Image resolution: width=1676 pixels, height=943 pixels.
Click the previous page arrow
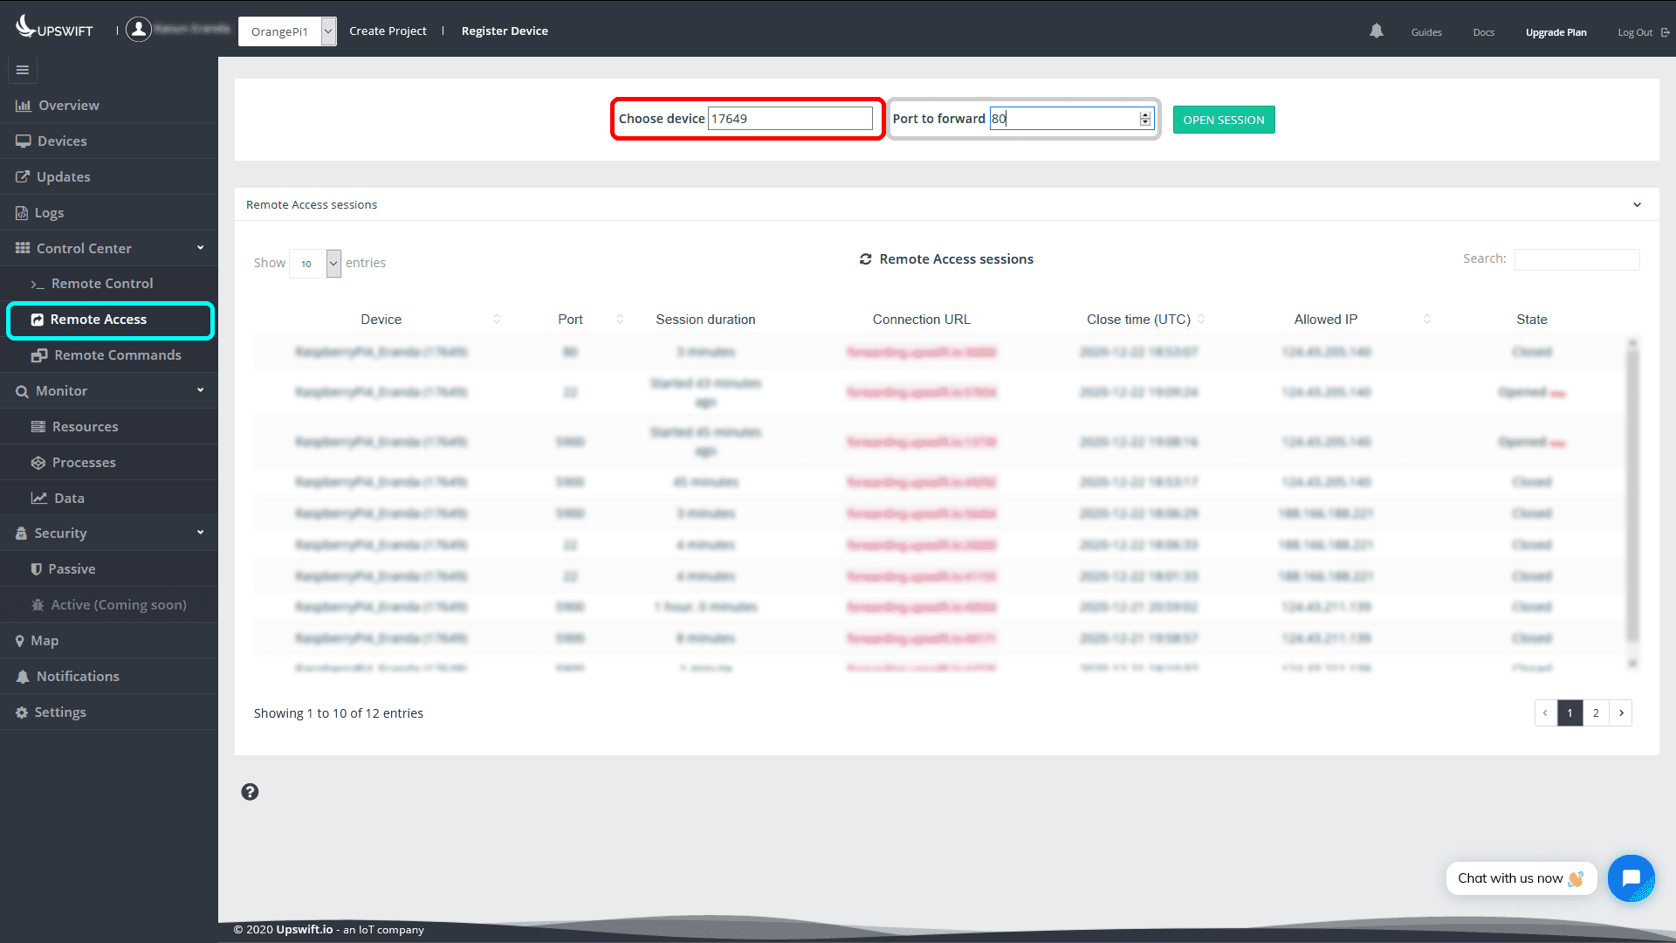point(1545,713)
